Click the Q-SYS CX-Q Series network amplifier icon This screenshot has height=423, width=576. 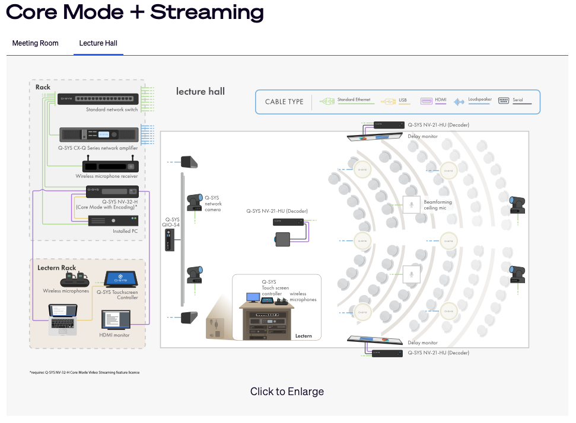(99, 134)
